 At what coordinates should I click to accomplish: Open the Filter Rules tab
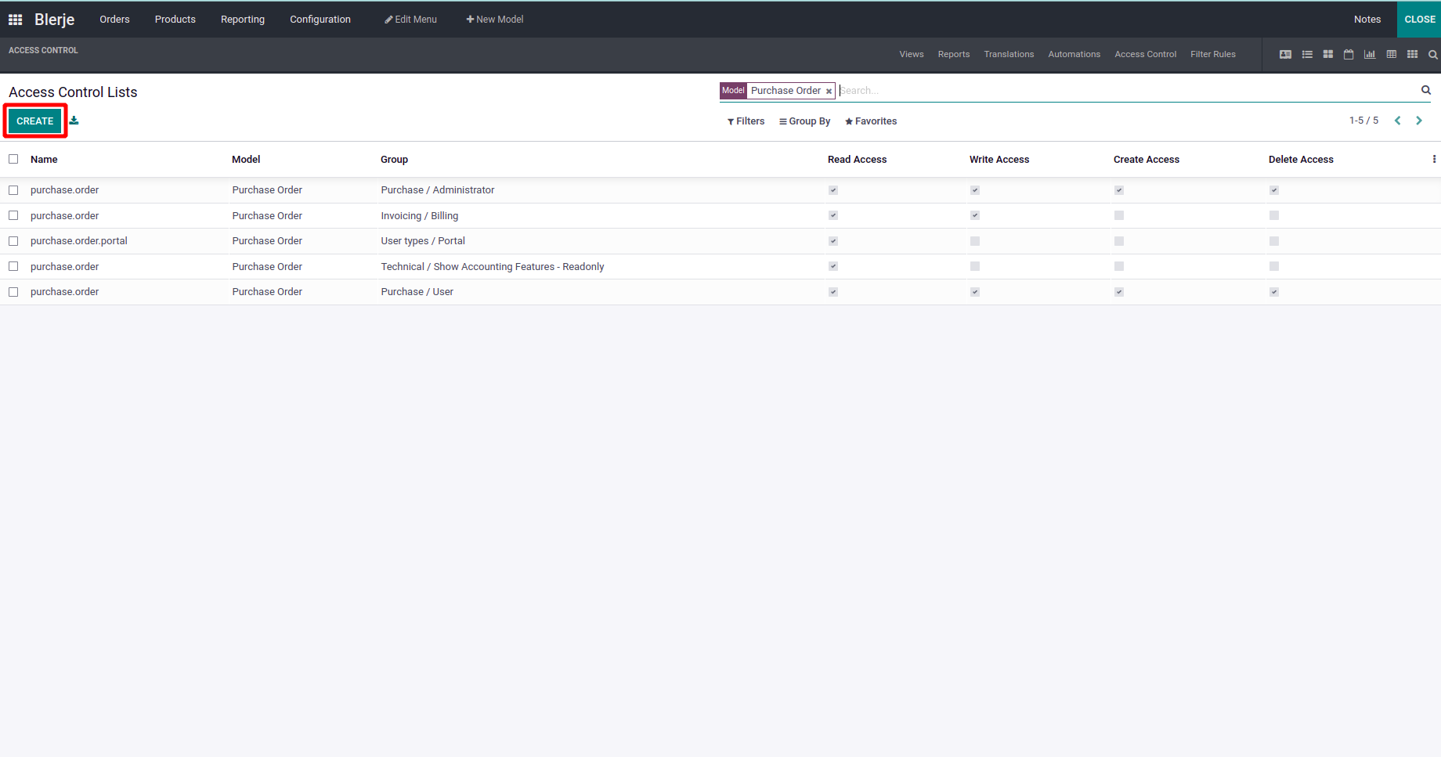tap(1213, 55)
